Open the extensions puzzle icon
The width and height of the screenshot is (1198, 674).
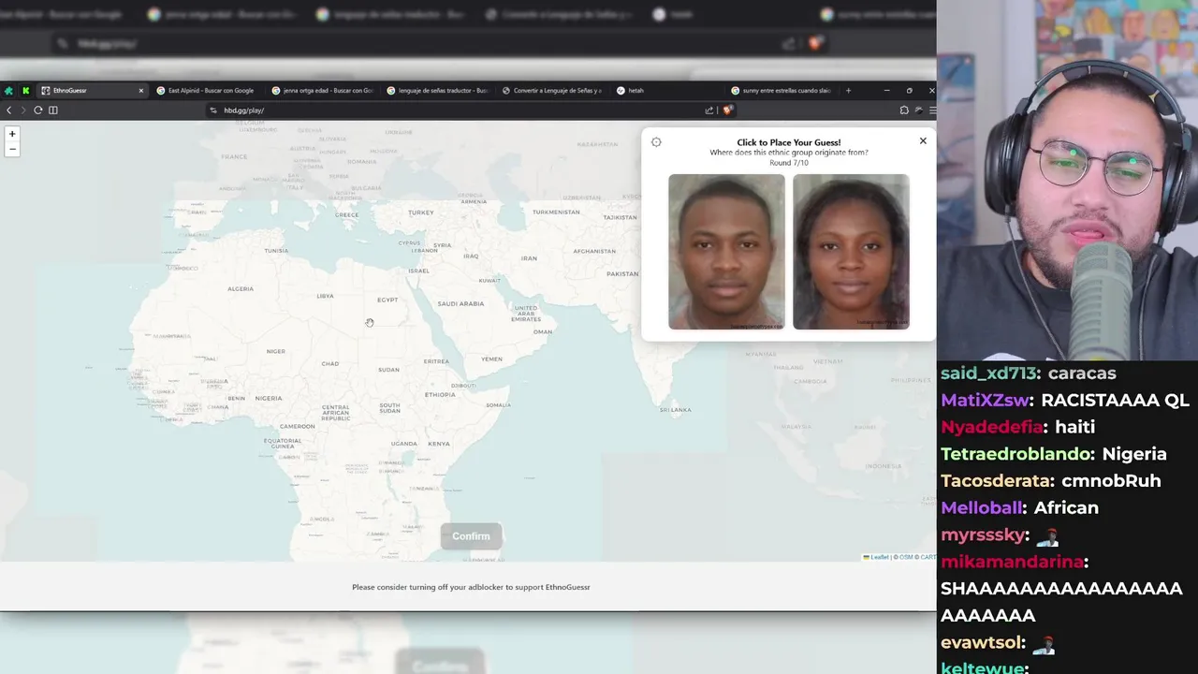coord(904,110)
